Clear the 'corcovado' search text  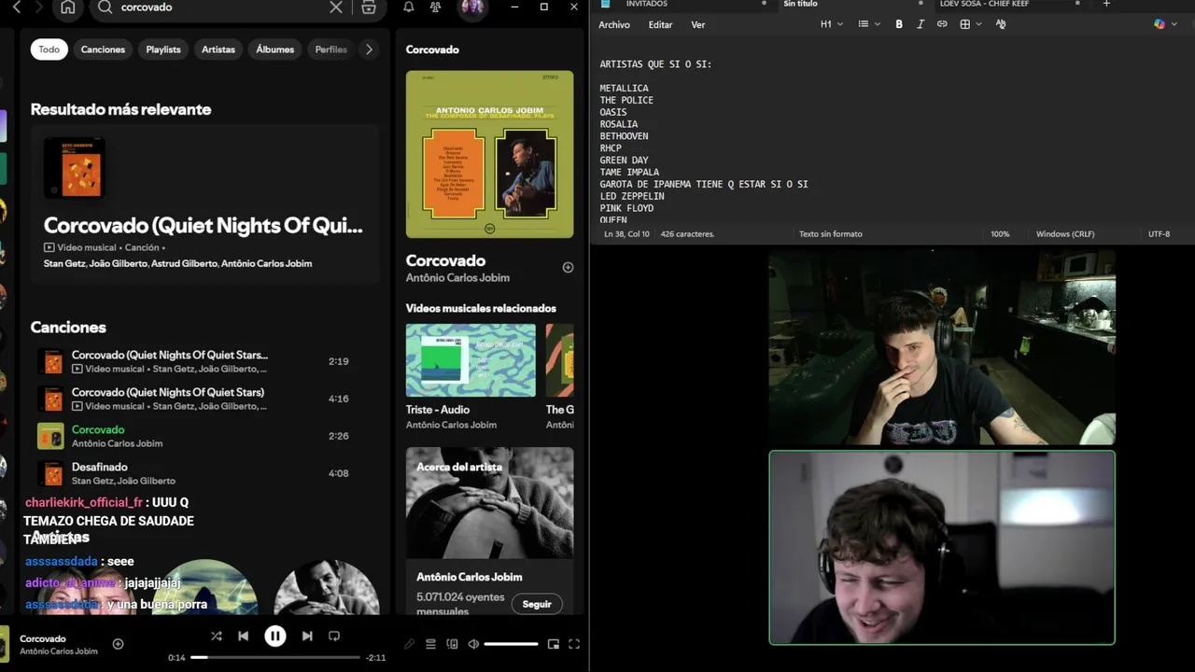pos(336,7)
